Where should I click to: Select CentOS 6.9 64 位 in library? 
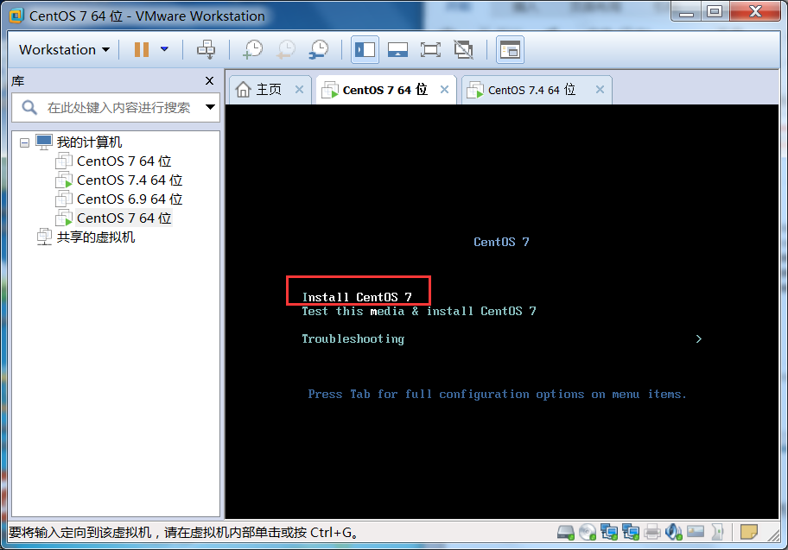point(130,199)
